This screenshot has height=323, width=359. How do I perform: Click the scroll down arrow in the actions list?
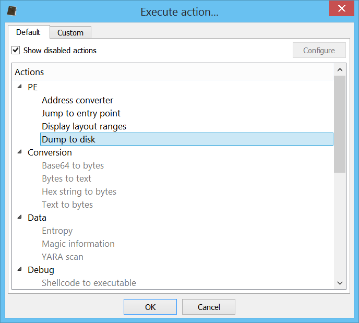pyautogui.click(x=340, y=283)
